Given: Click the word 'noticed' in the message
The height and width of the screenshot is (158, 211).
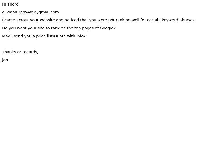Looking at the screenshot, I should [72, 20].
